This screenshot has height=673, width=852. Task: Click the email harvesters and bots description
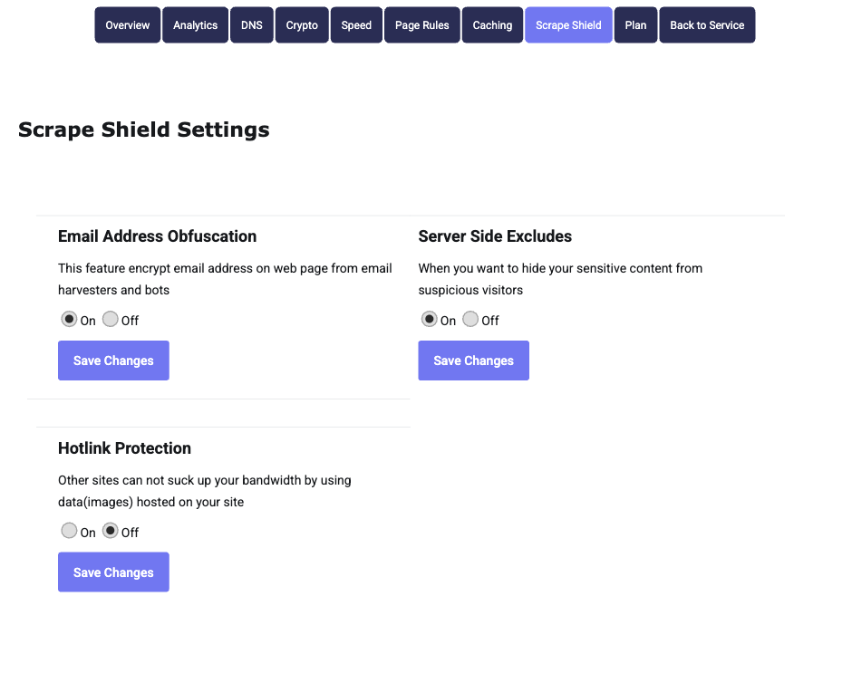(225, 279)
